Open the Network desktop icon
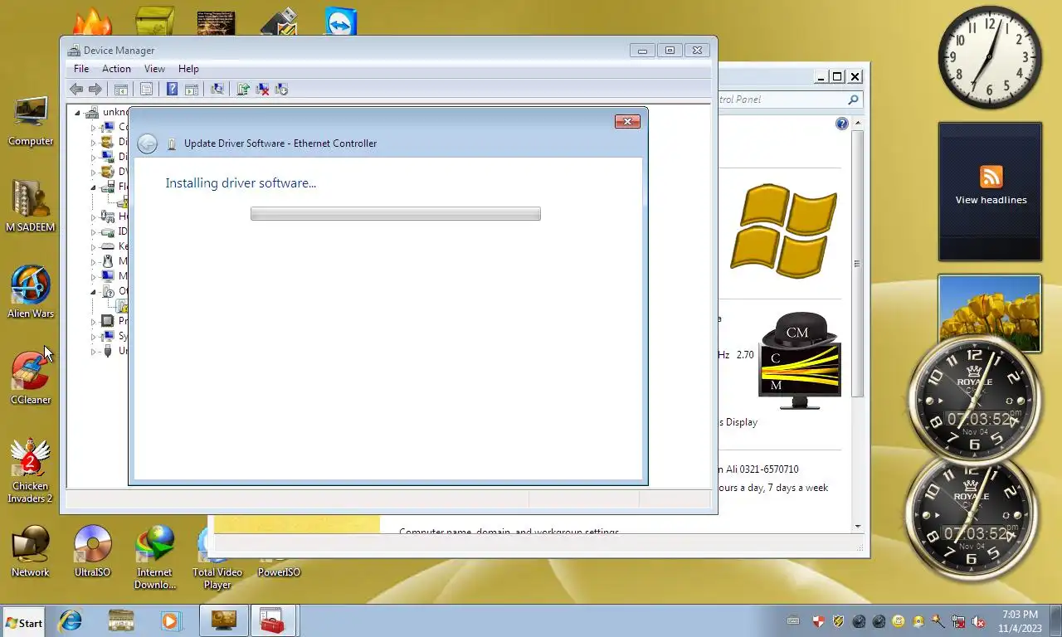1062x637 pixels. 31,552
